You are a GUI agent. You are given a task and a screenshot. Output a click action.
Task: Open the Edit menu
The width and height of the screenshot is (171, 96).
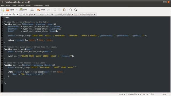tap(8, 6)
